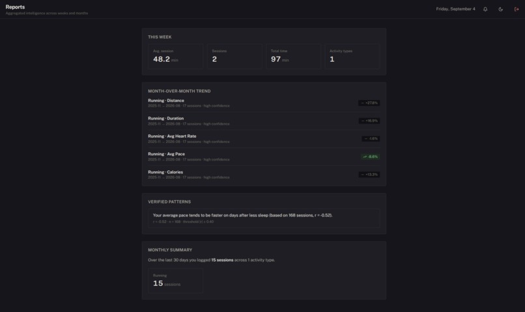Click the -1.6% Heart Rate change badge

click(x=371, y=138)
